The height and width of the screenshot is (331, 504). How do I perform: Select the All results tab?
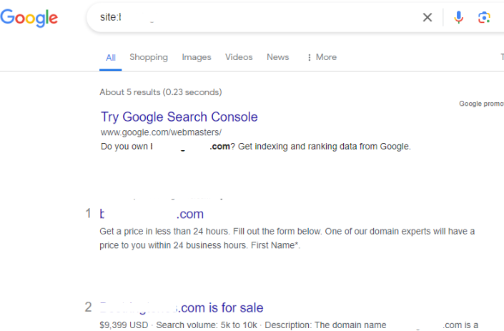111,57
